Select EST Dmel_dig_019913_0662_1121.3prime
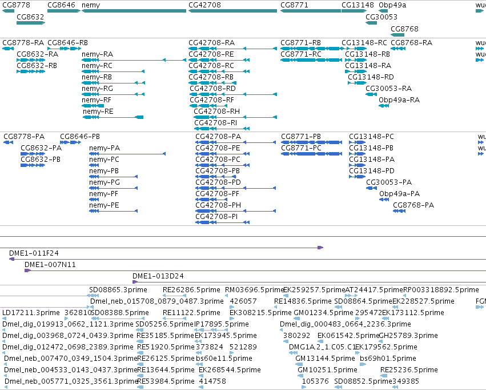The width and height of the screenshot is (486, 390). (x=68, y=324)
